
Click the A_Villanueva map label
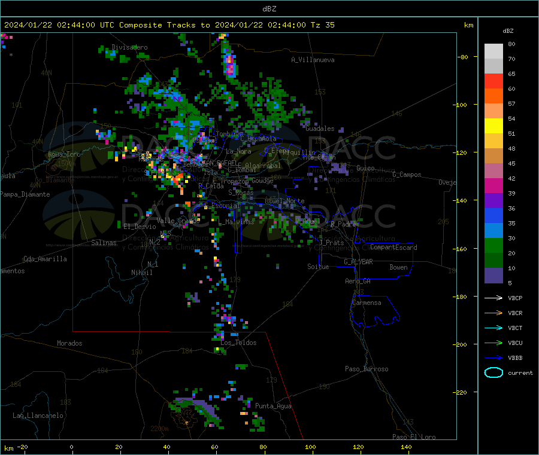coord(313,60)
